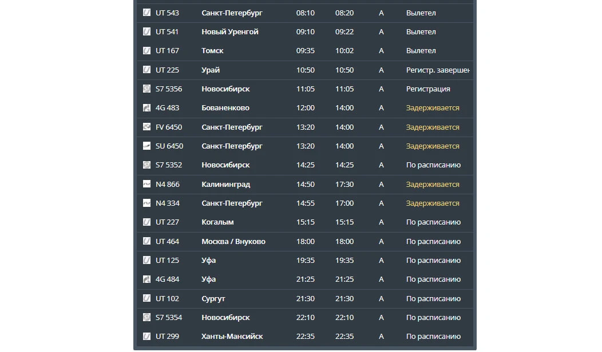Click the S7 icon beside flight S7 5354
Viewport: 602px width, 352px height.
pyautogui.click(x=146, y=318)
